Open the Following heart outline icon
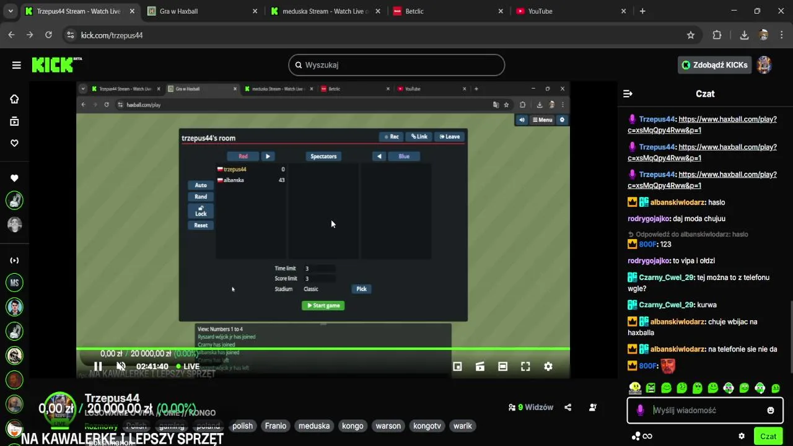Viewport: 793px width, 446px height. click(14, 143)
